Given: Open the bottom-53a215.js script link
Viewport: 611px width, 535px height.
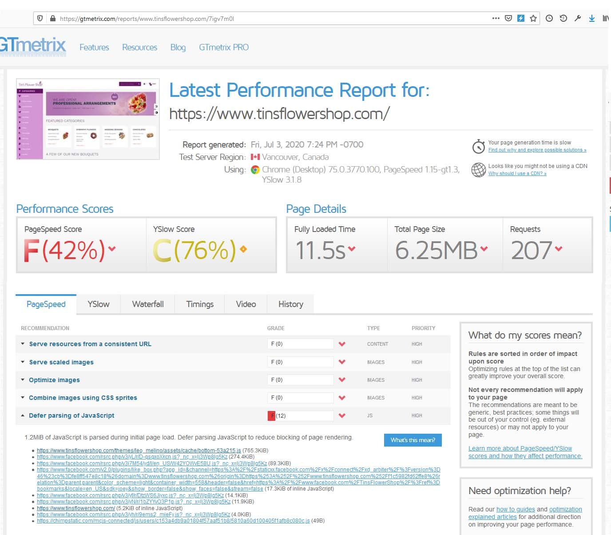Looking at the screenshot, I should (139, 451).
